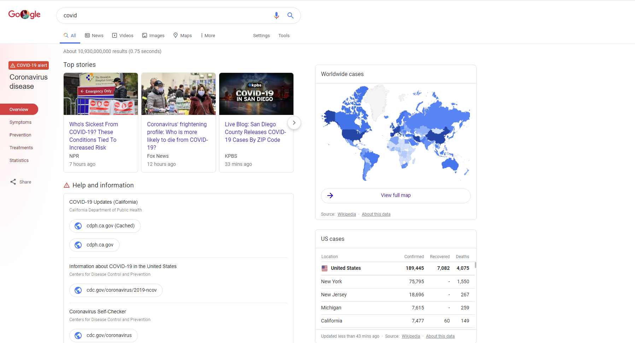Open search Settings

[261, 36]
